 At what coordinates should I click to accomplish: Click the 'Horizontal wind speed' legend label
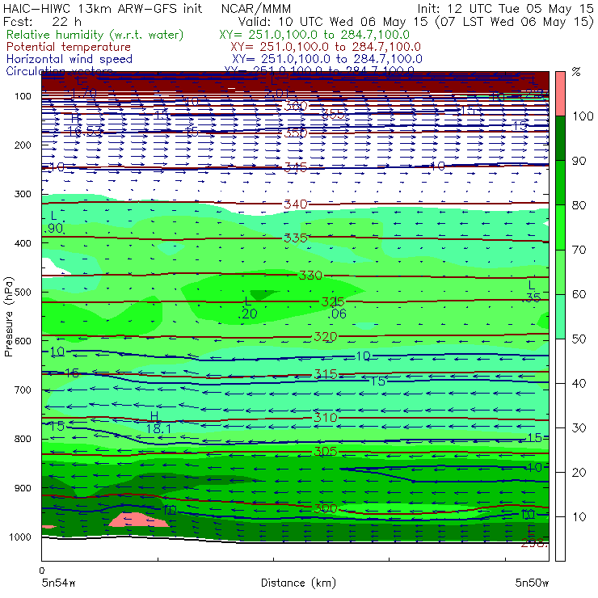click(x=69, y=59)
